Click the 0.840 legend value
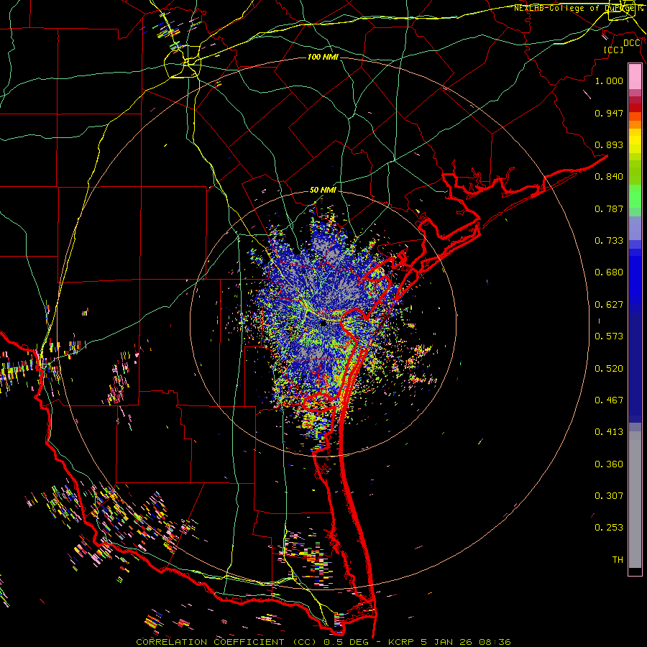This screenshot has height=647, width=647. (609, 177)
